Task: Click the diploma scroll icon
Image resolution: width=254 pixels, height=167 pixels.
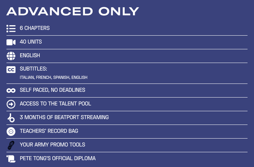Action: 11,158
